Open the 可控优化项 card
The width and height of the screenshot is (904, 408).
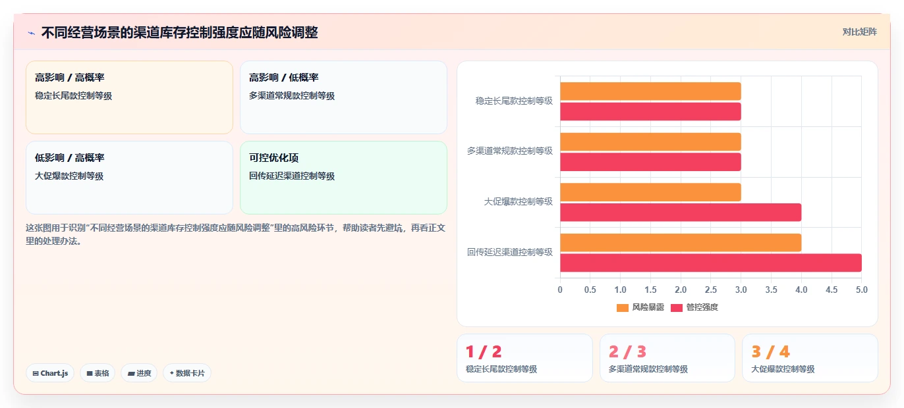point(343,178)
